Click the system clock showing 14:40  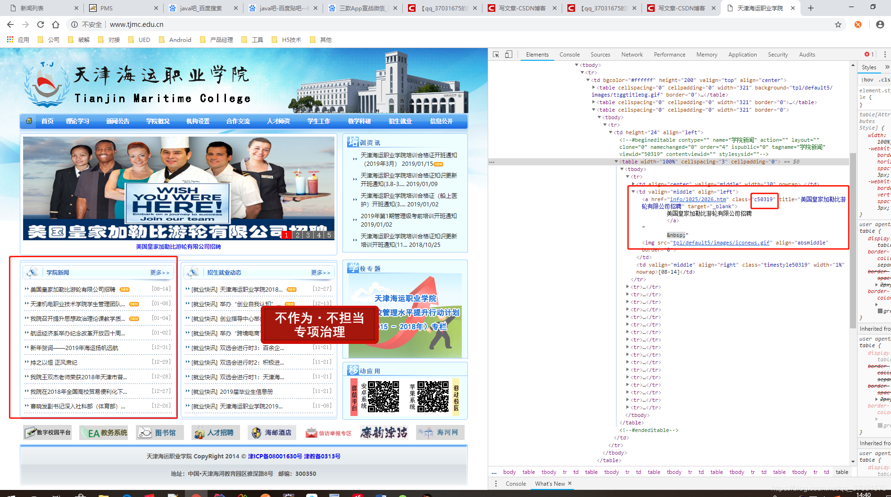coord(863,494)
